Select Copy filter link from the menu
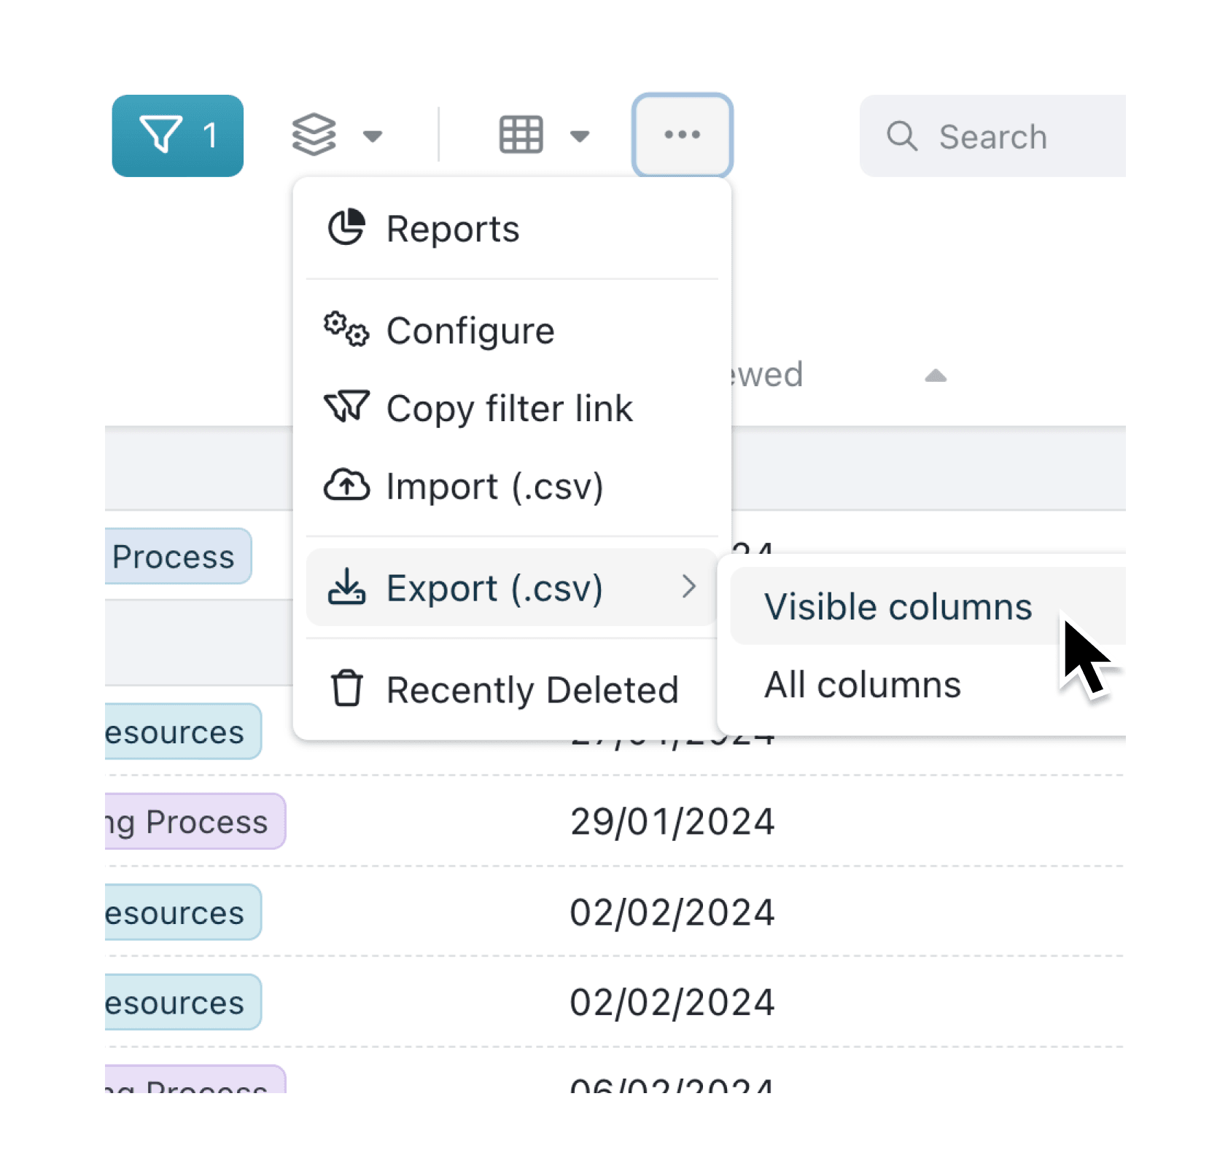This screenshot has width=1228, height=1166. click(509, 408)
